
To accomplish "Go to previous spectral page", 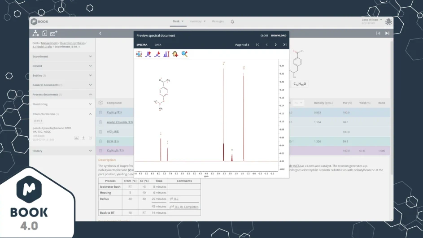I will click(266, 45).
